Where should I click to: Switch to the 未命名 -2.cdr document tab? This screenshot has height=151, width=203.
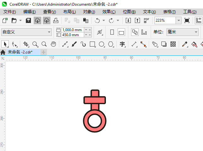point(20,52)
